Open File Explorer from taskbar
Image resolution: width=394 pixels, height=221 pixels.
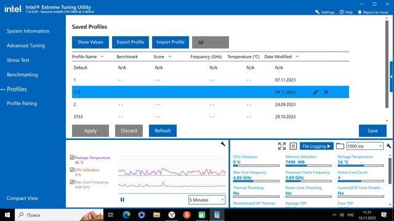tap(156, 215)
